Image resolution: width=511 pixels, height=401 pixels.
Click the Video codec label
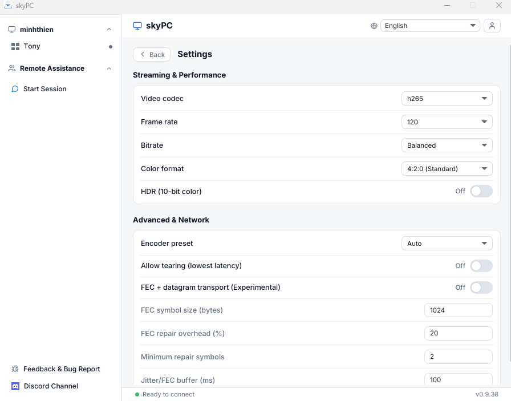click(162, 99)
